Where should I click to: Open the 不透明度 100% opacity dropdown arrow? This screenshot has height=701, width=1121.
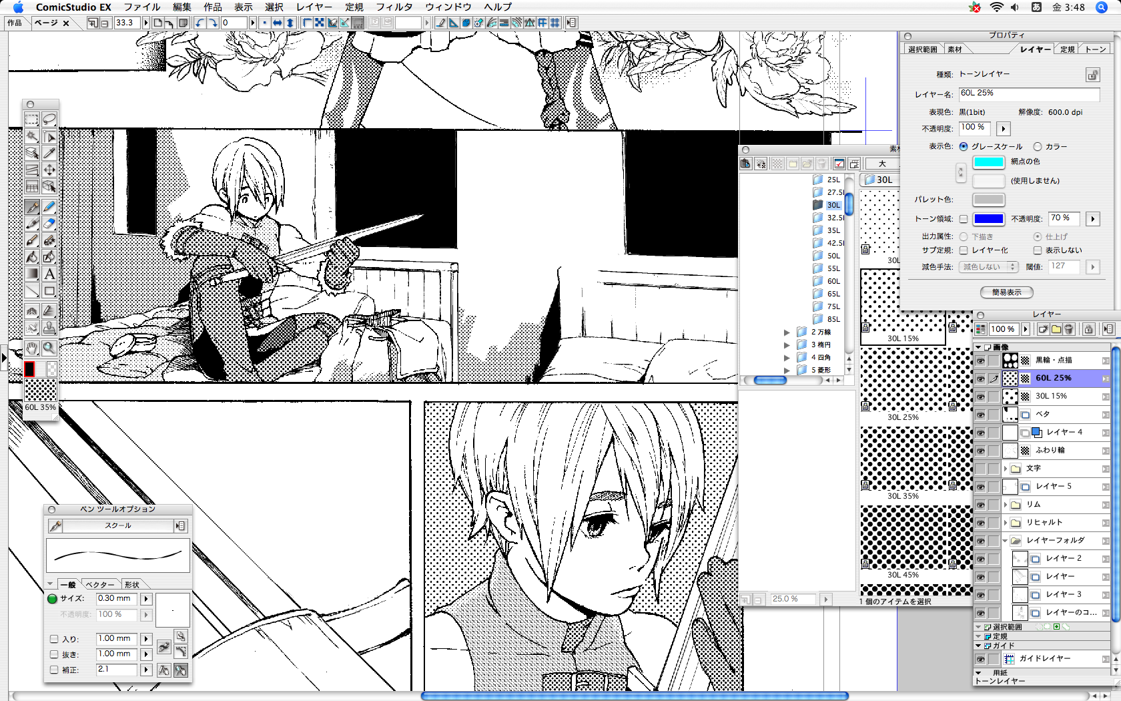(1004, 128)
